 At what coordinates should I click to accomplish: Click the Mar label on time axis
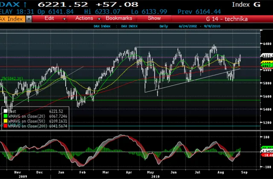[x=106, y=172]
